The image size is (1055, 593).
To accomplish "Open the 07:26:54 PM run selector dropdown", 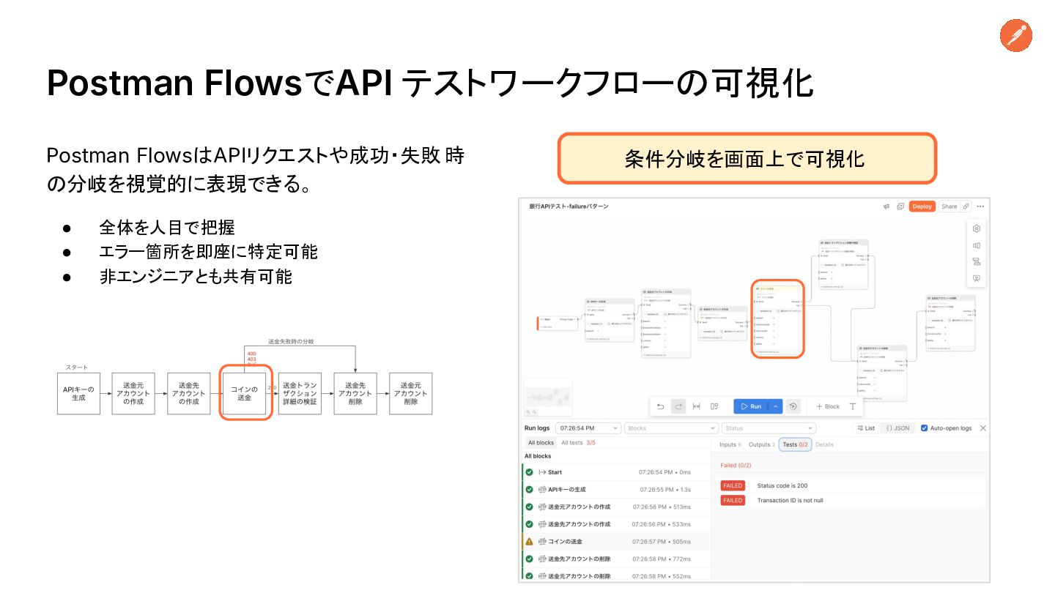I will [588, 428].
